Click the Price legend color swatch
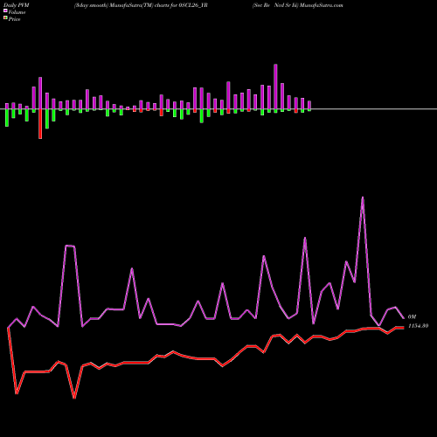Viewport: 437px width, 437px height. point(5,18)
